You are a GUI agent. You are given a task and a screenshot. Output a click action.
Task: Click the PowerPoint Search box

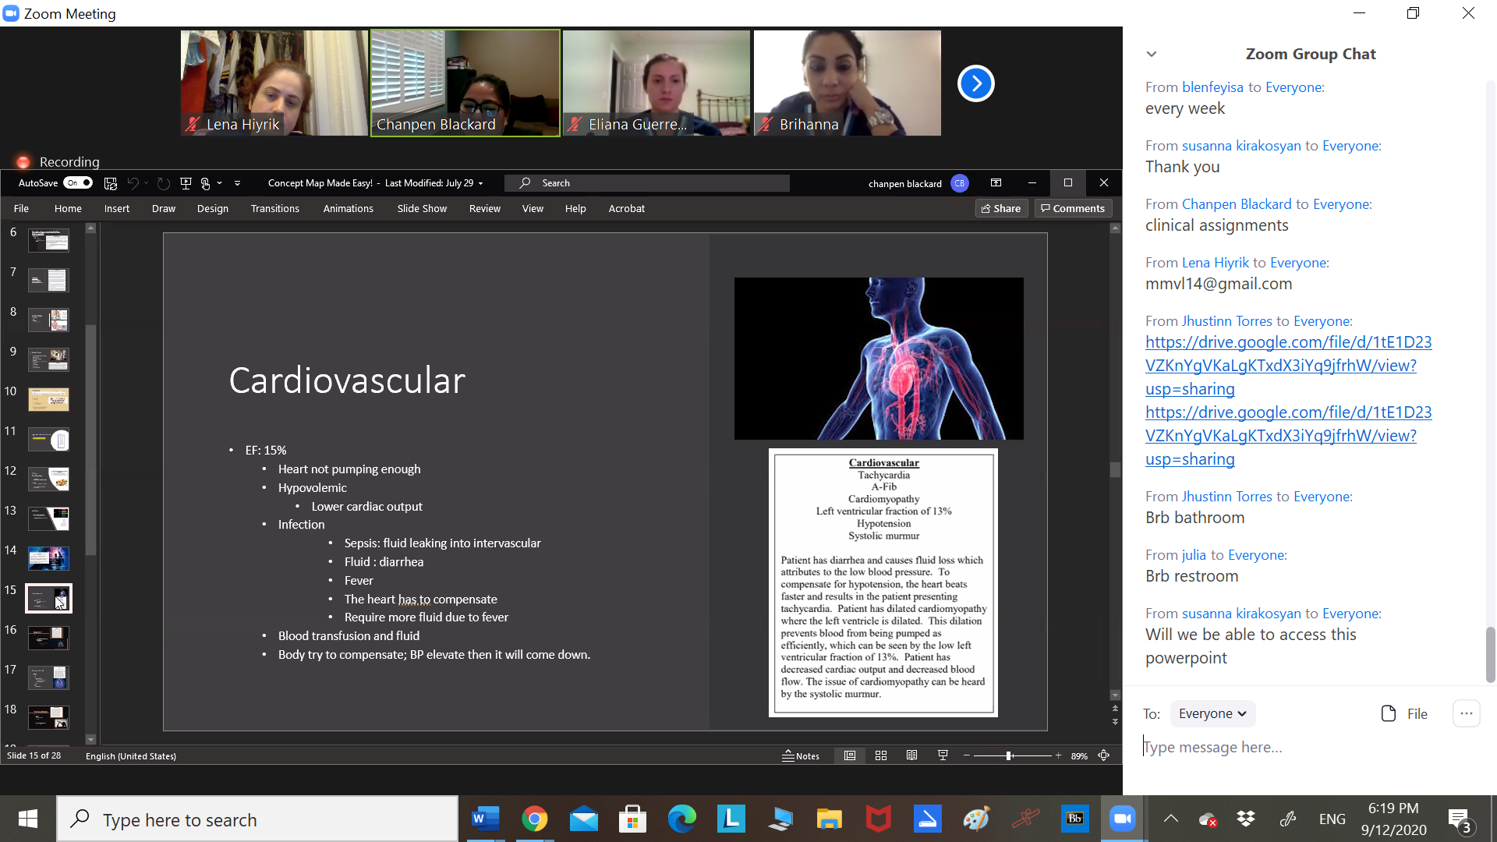tap(647, 183)
